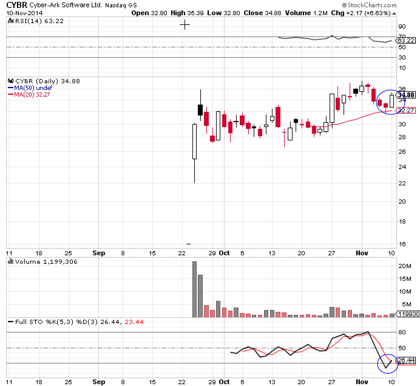Click Nov on the date axis under price chart

pos(362,253)
